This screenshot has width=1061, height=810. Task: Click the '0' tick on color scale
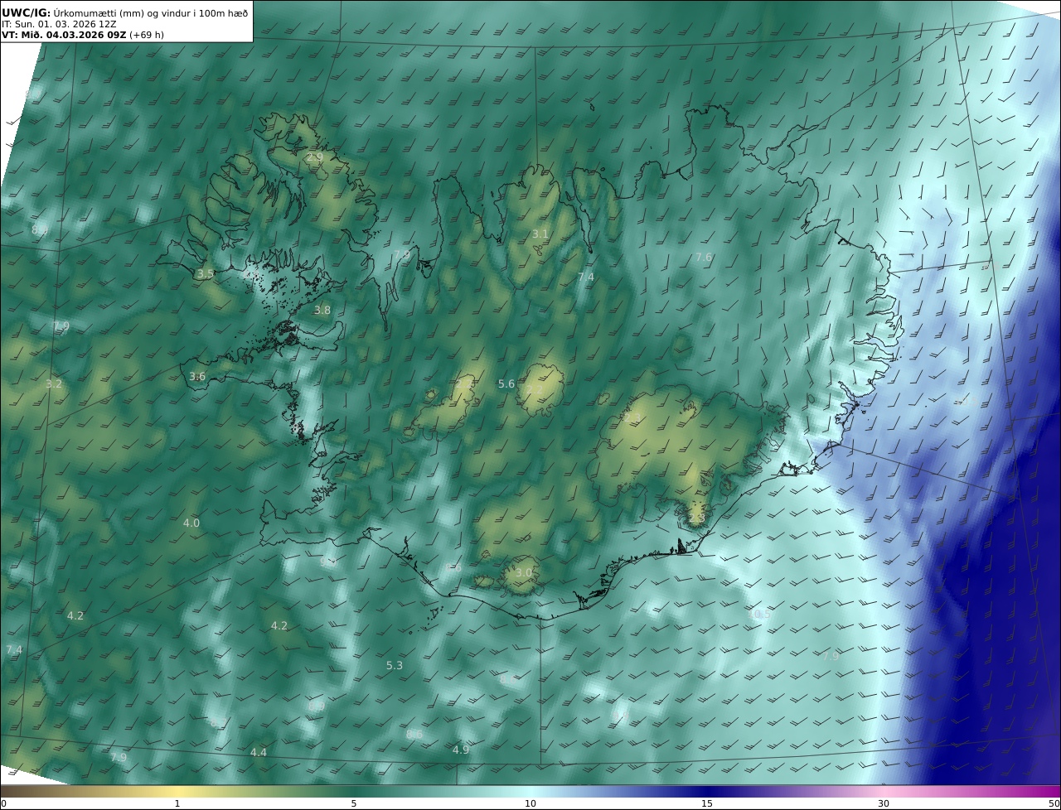[x=3, y=803]
